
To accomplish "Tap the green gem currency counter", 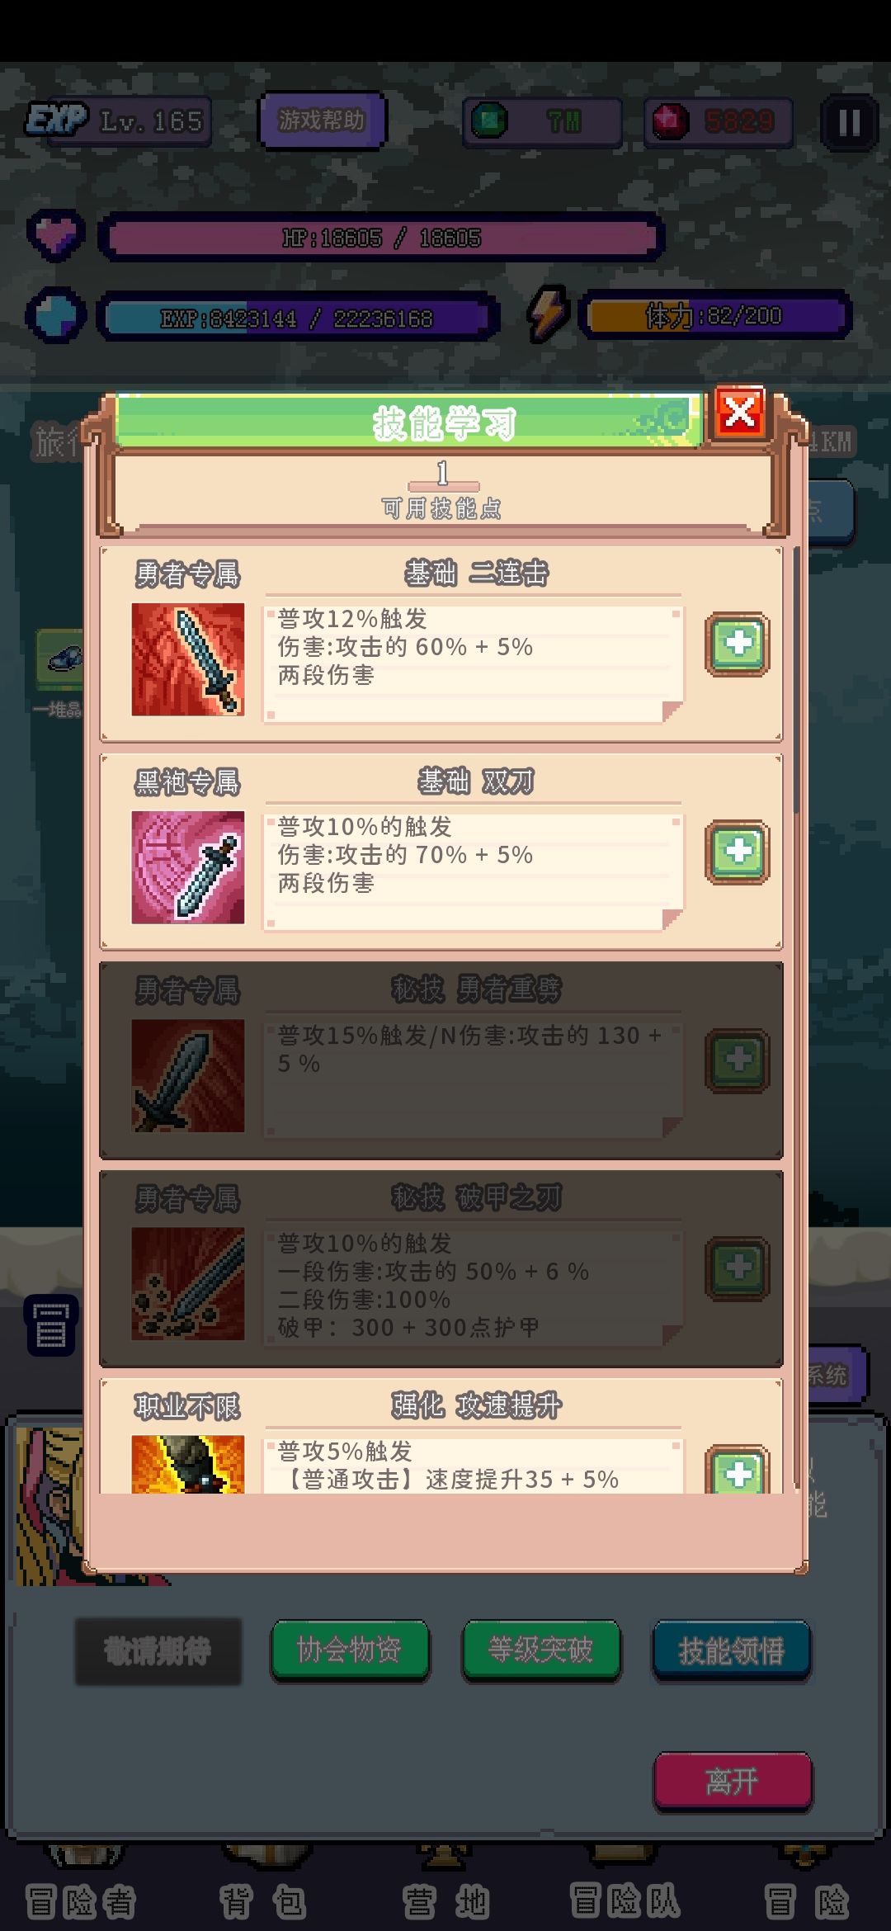I will point(543,123).
